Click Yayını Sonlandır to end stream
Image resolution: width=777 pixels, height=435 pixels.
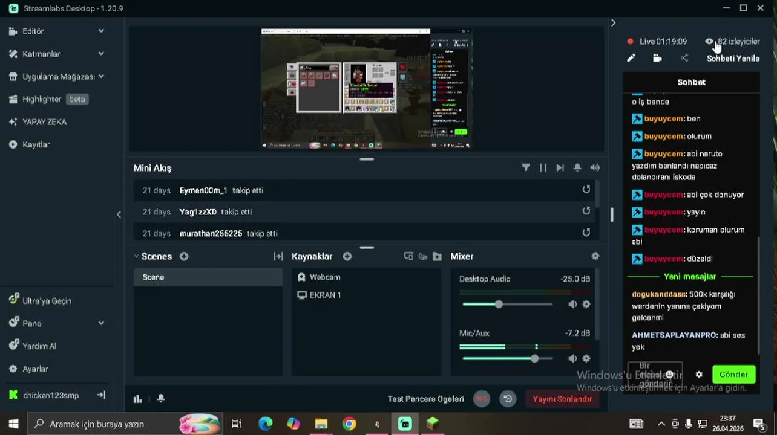coord(562,399)
